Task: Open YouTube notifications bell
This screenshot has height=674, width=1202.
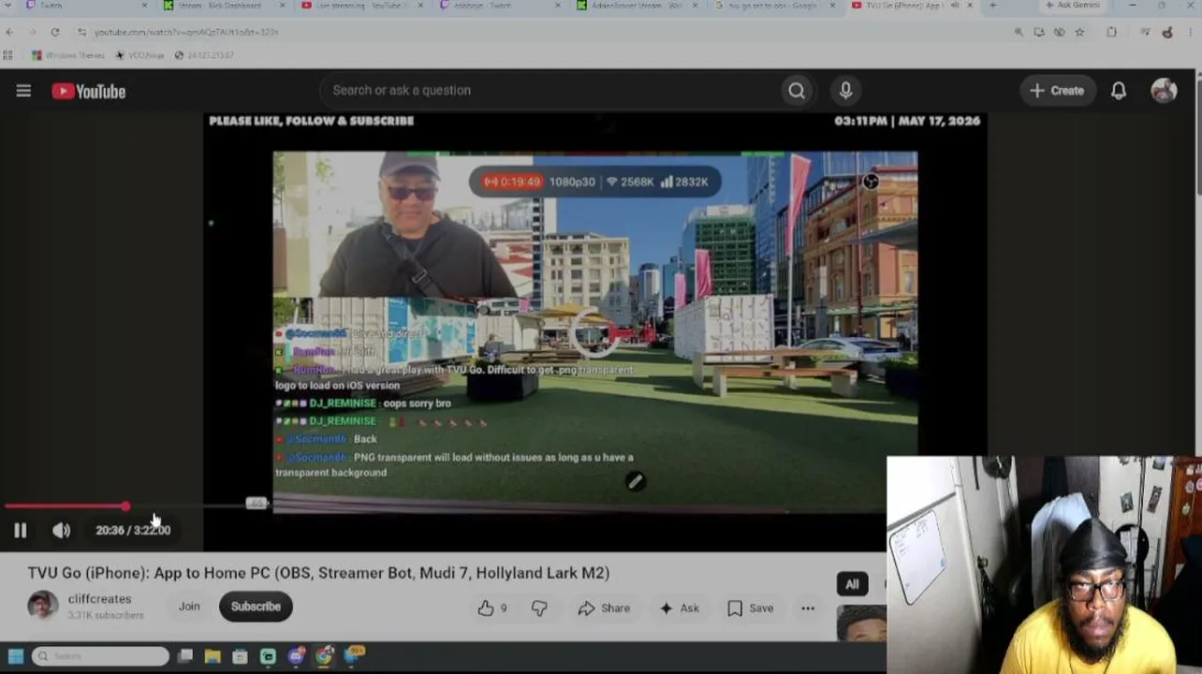Action: (x=1119, y=91)
